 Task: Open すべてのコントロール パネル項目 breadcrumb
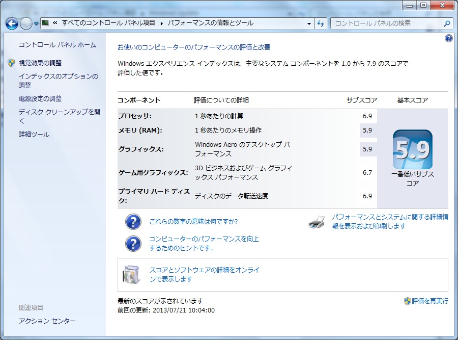pyautogui.click(x=108, y=23)
